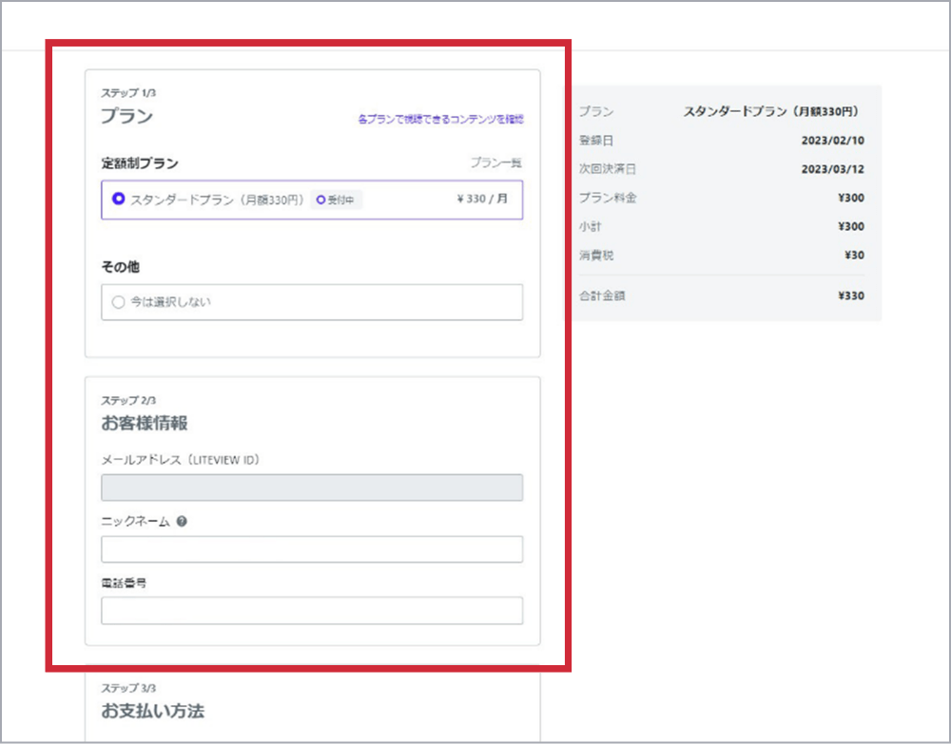This screenshot has height=744, width=951.
Task: Click the 受付中 status badge
Action: click(338, 200)
